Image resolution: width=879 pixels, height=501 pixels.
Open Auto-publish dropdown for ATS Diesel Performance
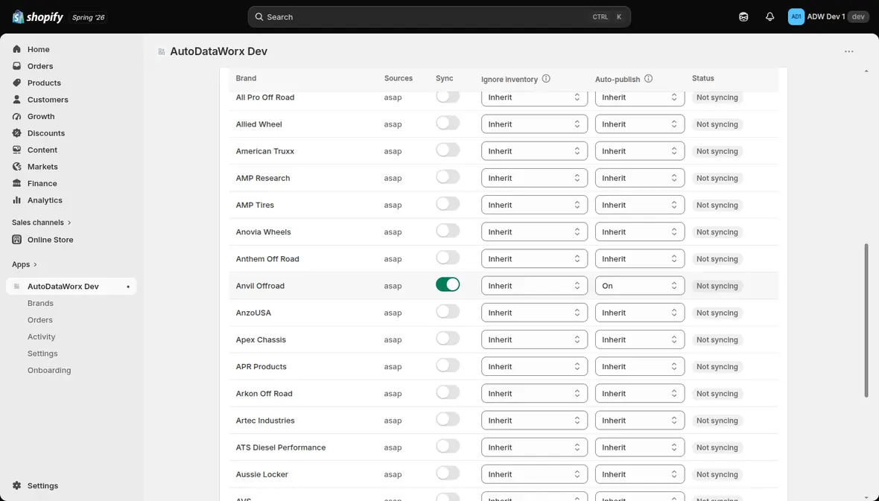640,447
